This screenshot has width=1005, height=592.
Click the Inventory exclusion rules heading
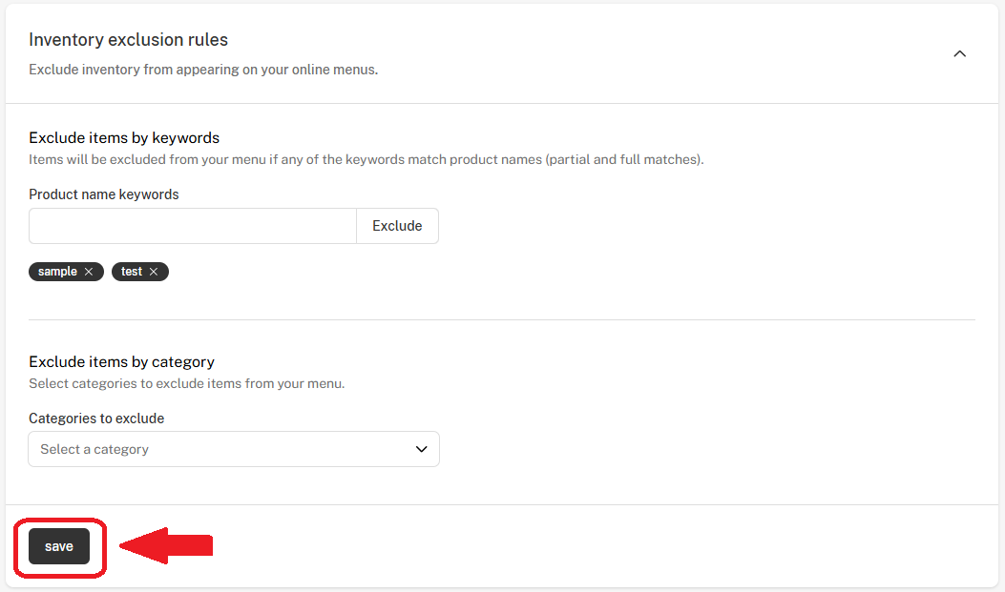pos(128,40)
